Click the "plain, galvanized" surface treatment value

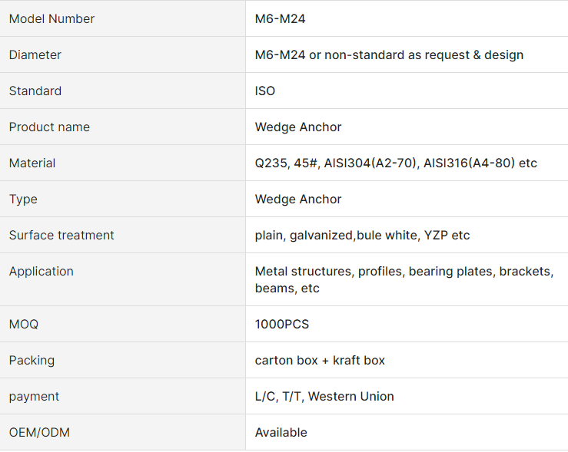304,236
